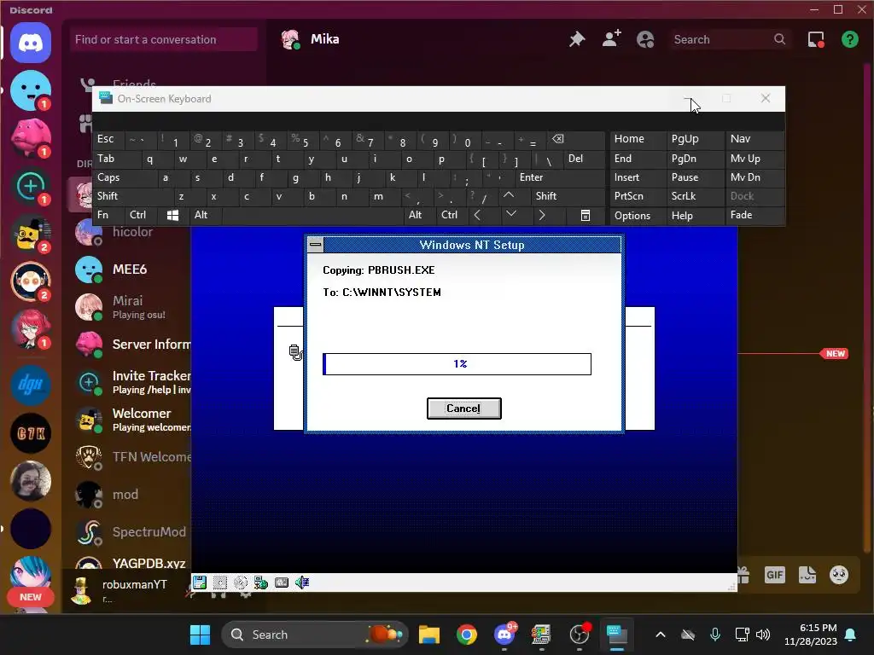Image resolution: width=874 pixels, height=655 pixels.
Task: Click Options key on On-Screen Keyboard
Action: click(x=638, y=216)
